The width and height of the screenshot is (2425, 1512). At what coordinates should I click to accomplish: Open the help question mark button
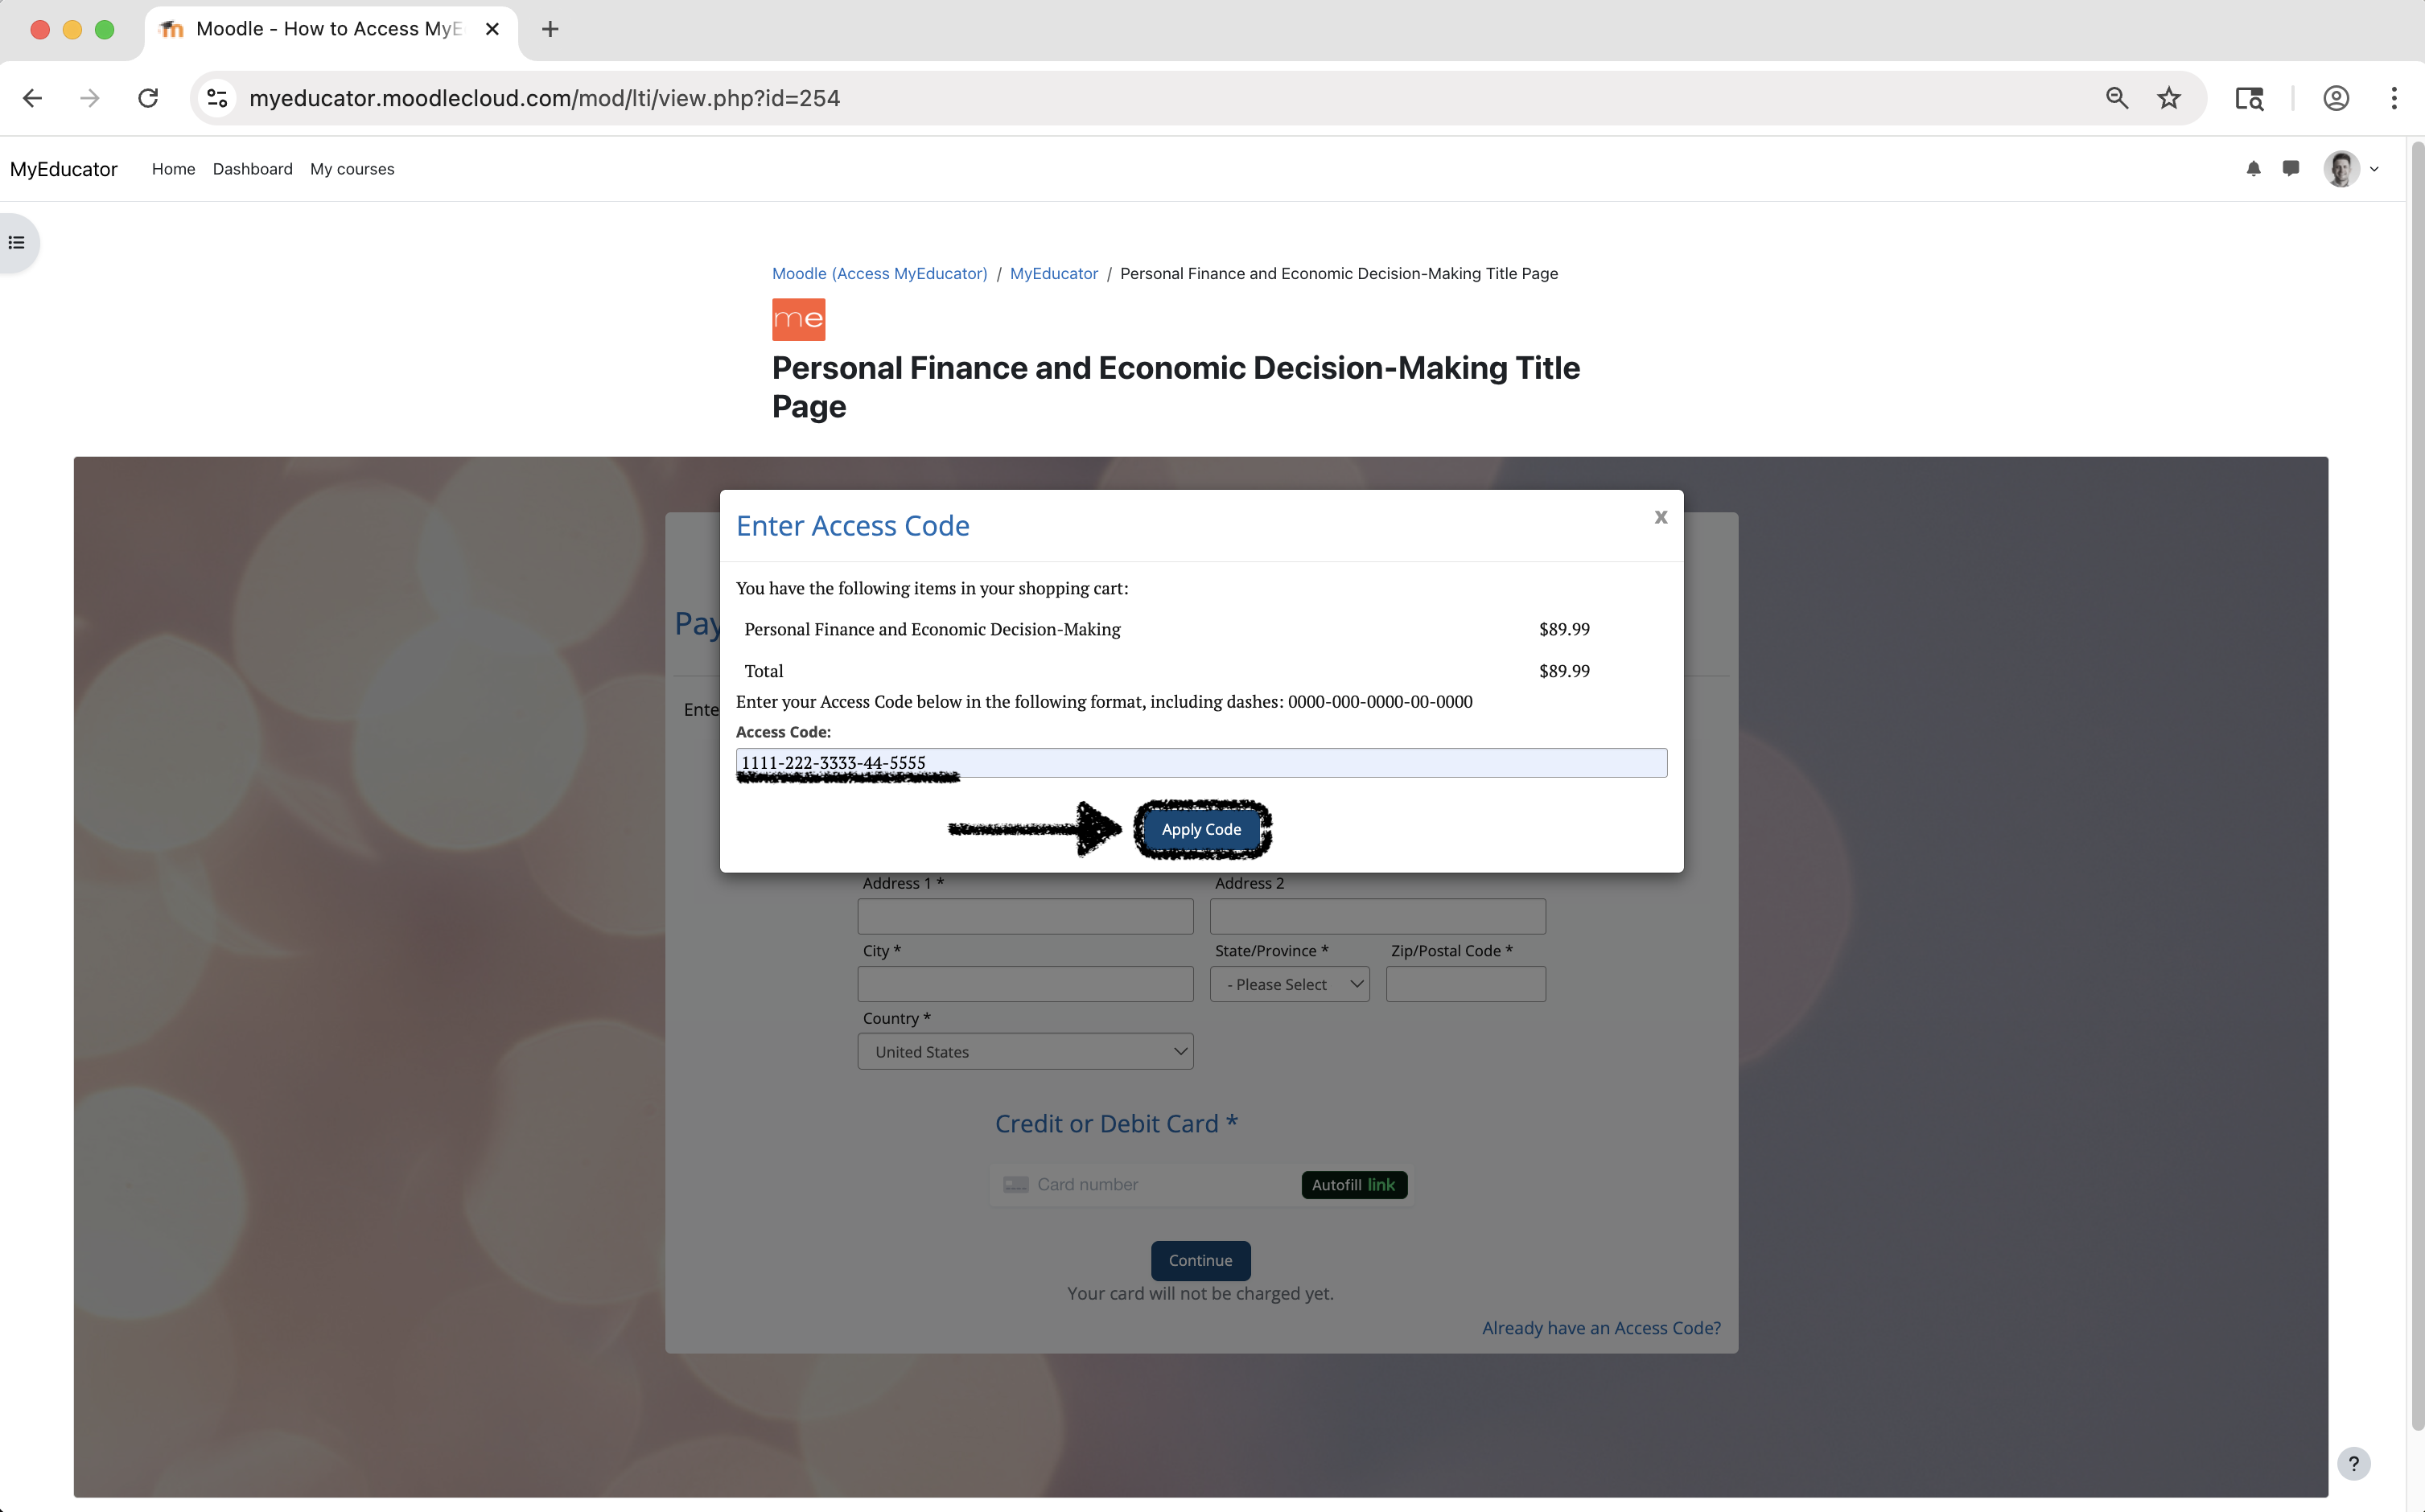2353,1463
